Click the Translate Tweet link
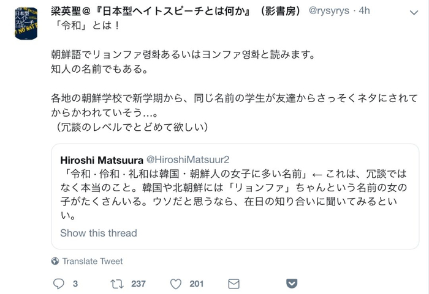The width and height of the screenshot is (429, 294). tap(92, 261)
